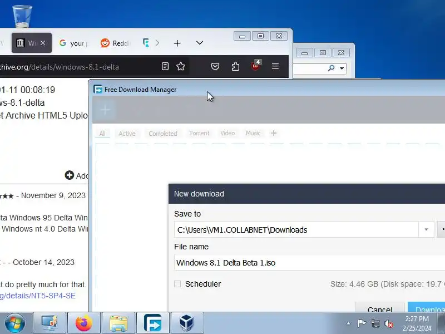Viewport: 445px width, 334px height.
Task: Click the 'November 9, 2023' review date
Action: [53, 196]
